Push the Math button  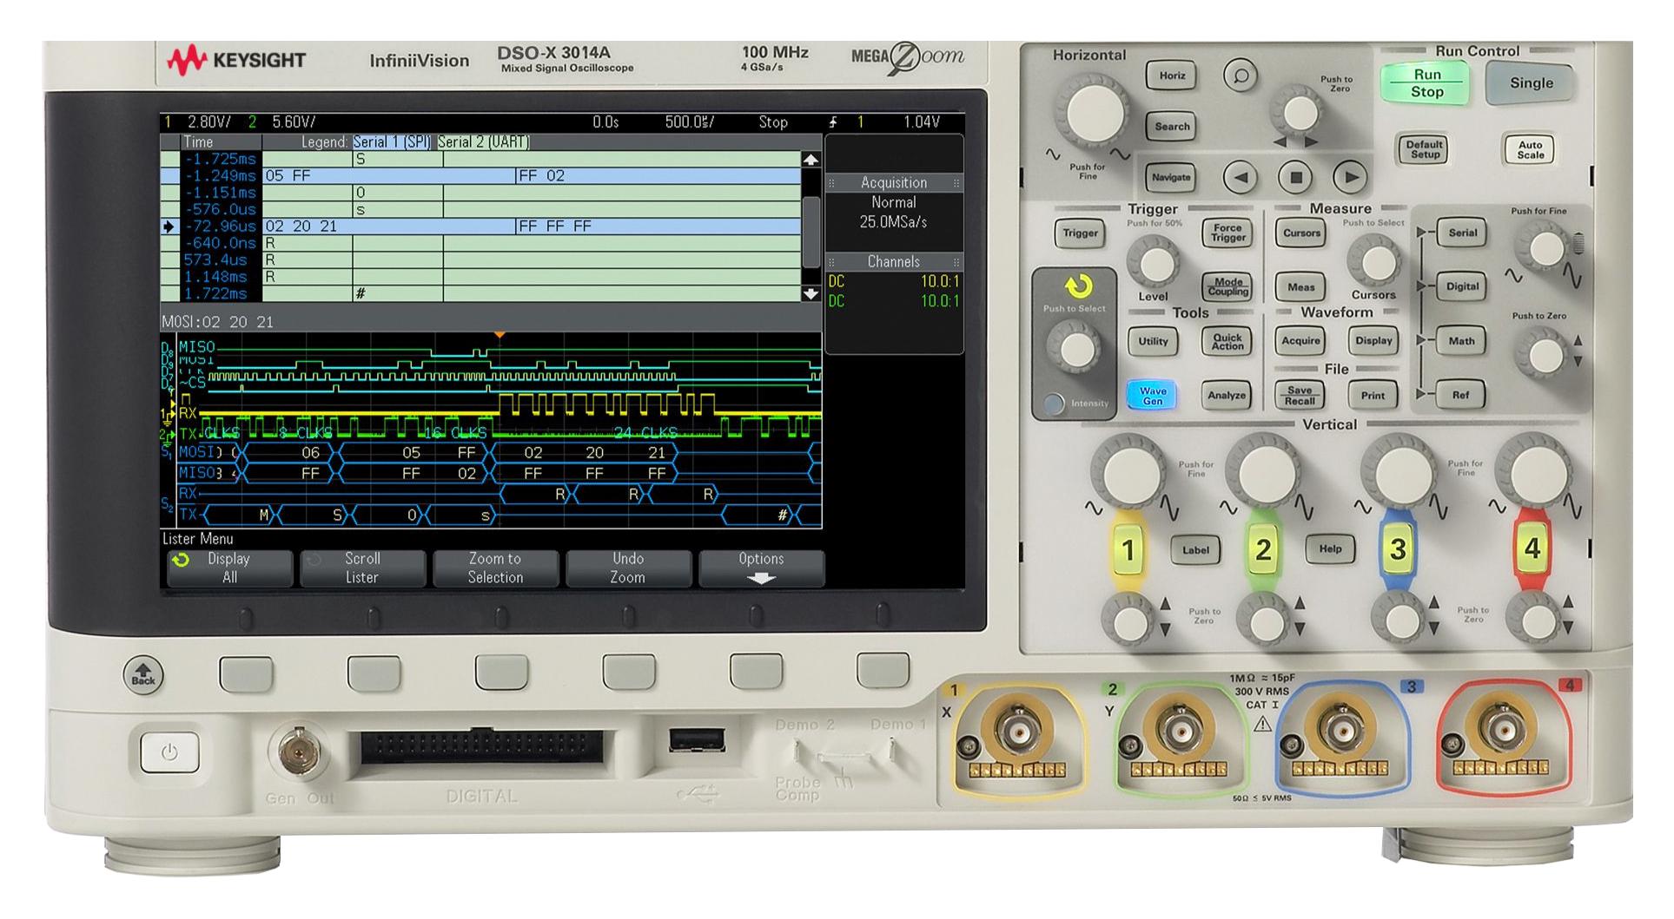[x=1461, y=341]
